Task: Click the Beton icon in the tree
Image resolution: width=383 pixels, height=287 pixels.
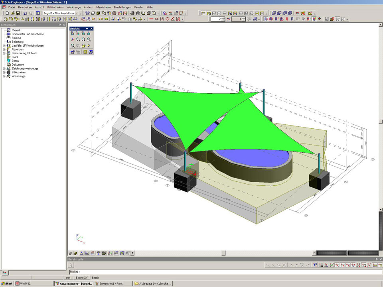Action: tap(9, 61)
